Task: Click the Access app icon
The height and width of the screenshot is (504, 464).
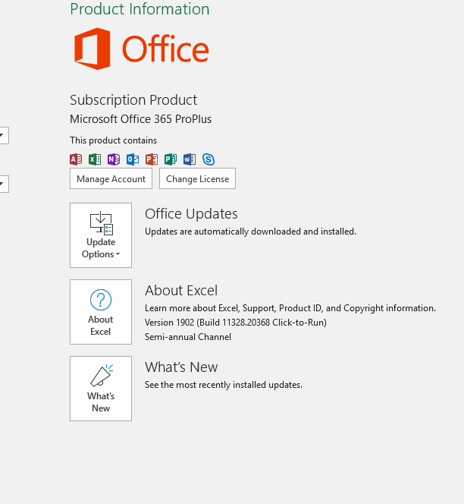Action: pyautogui.click(x=76, y=159)
